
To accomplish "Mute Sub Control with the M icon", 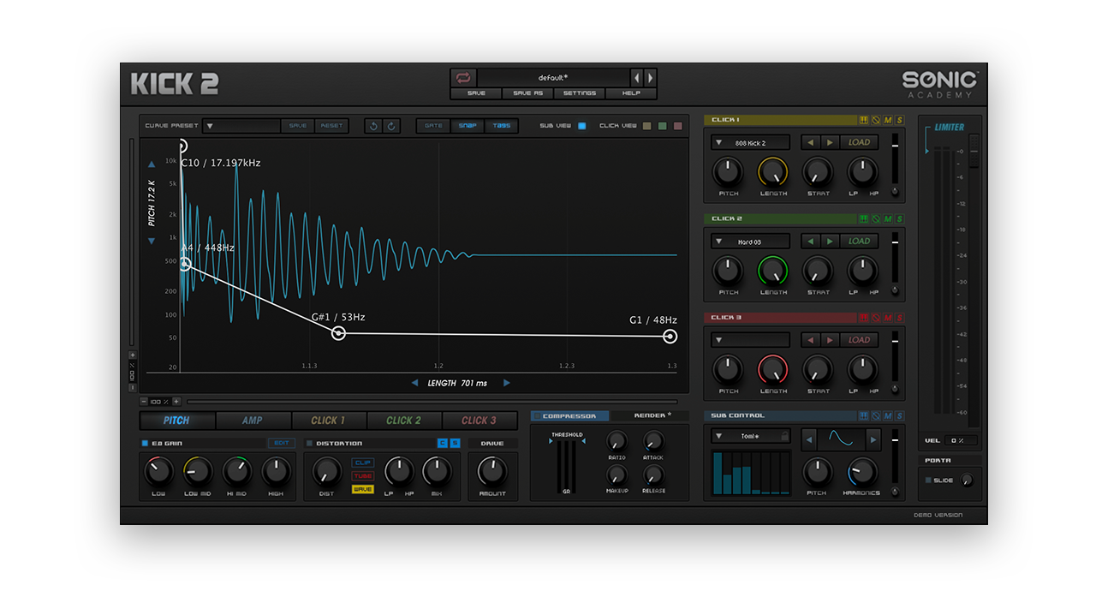I will pyautogui.click(x=888, y=416).
